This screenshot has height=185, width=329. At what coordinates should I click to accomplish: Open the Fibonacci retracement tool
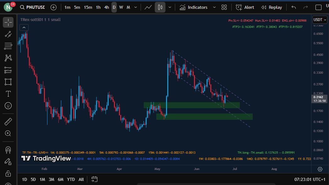tap(8, 46)
